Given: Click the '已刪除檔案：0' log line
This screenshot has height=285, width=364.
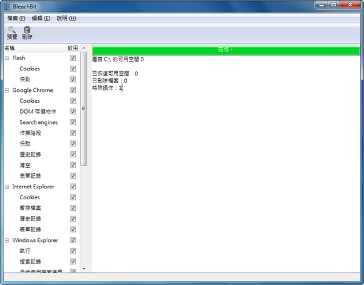Looking at the screenshot, I should click(110, 81).
